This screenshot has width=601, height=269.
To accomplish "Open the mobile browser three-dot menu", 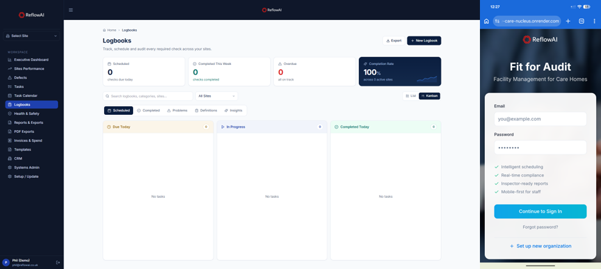I will (x=594, y=21).
